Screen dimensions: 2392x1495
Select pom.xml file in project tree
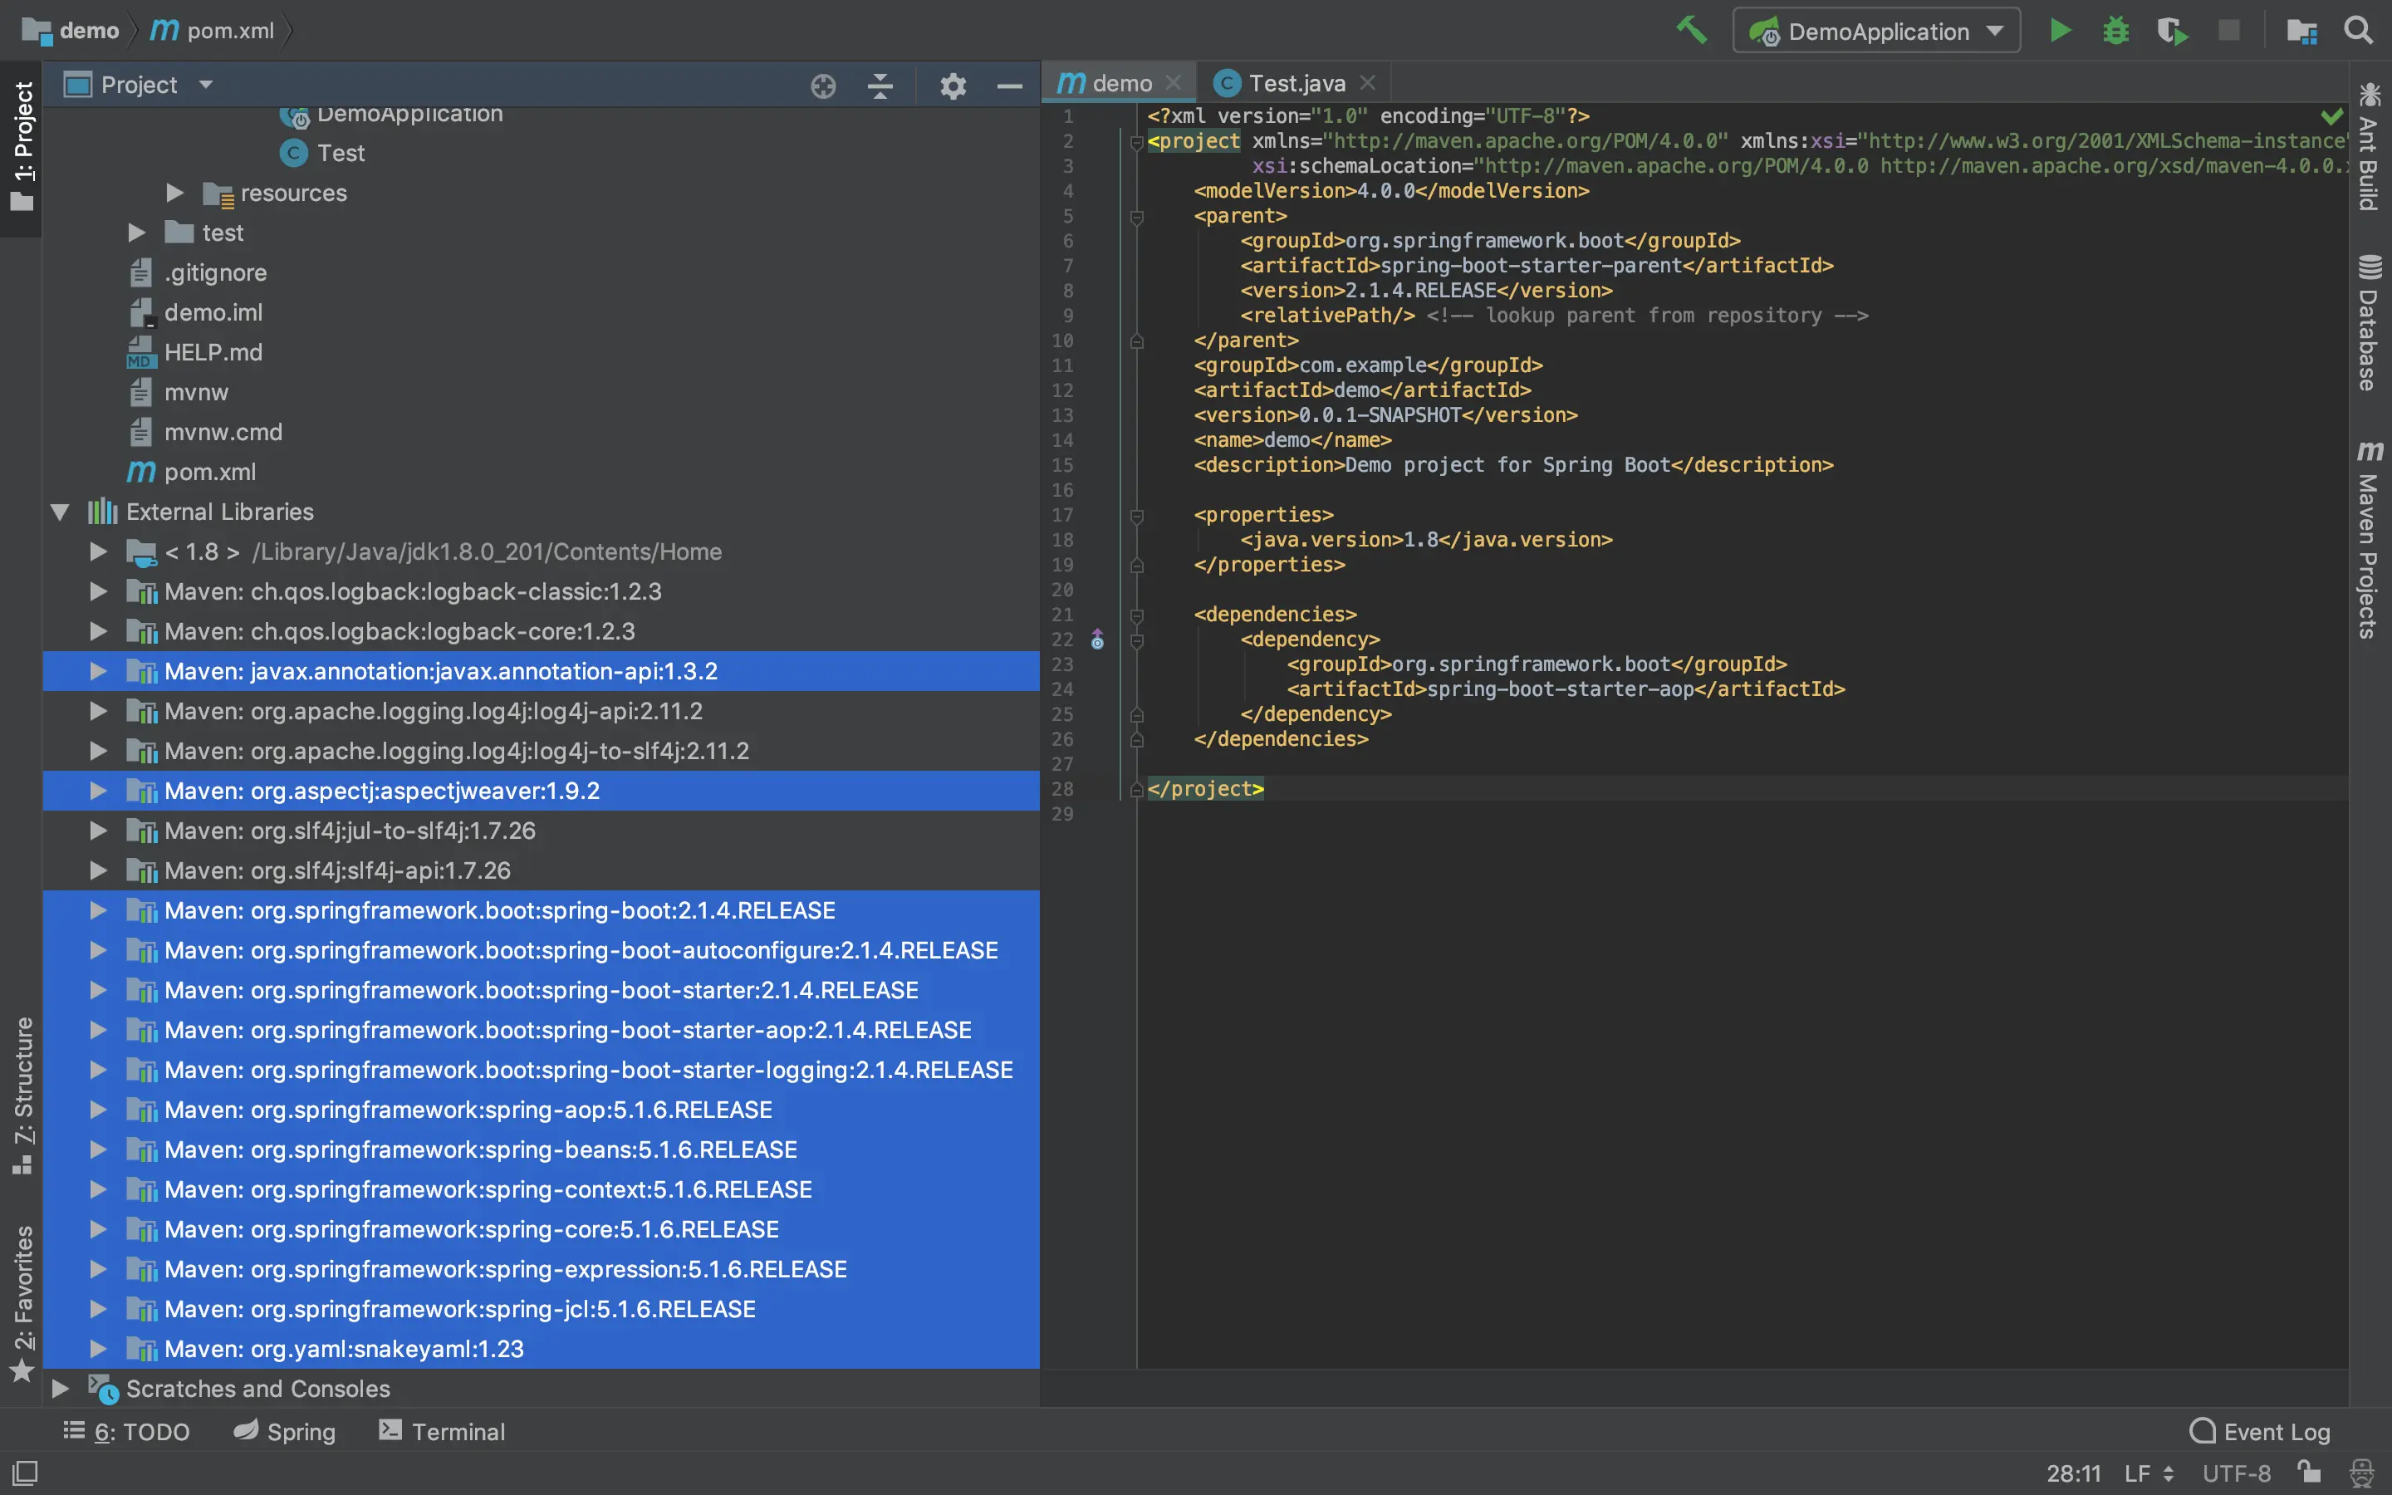209,473
